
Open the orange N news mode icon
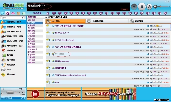(x=18, y=14)
